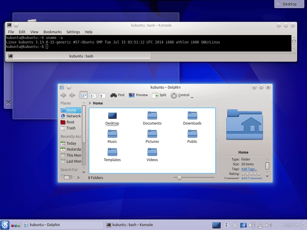
Task: Open Konsole Settings menu
Action: (x=73, y=32)
